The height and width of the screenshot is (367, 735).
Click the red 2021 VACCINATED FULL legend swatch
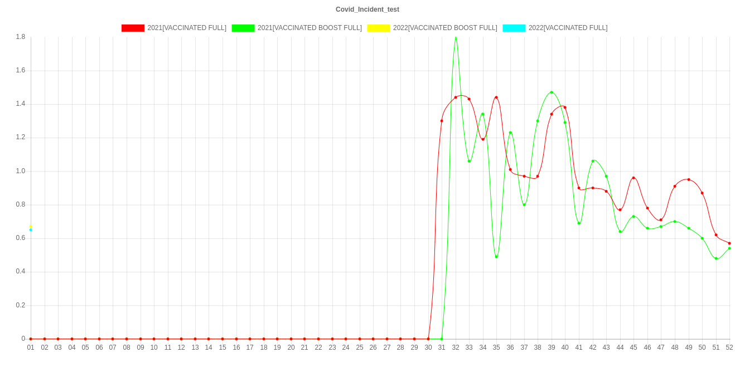point(133,28)
